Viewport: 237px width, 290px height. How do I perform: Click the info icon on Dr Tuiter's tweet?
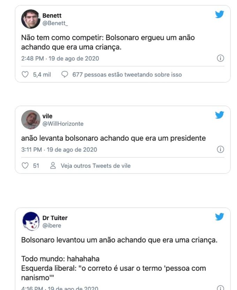point(220,288)
